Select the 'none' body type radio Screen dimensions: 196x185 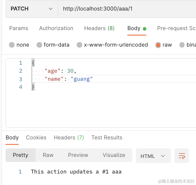point(12,45)
